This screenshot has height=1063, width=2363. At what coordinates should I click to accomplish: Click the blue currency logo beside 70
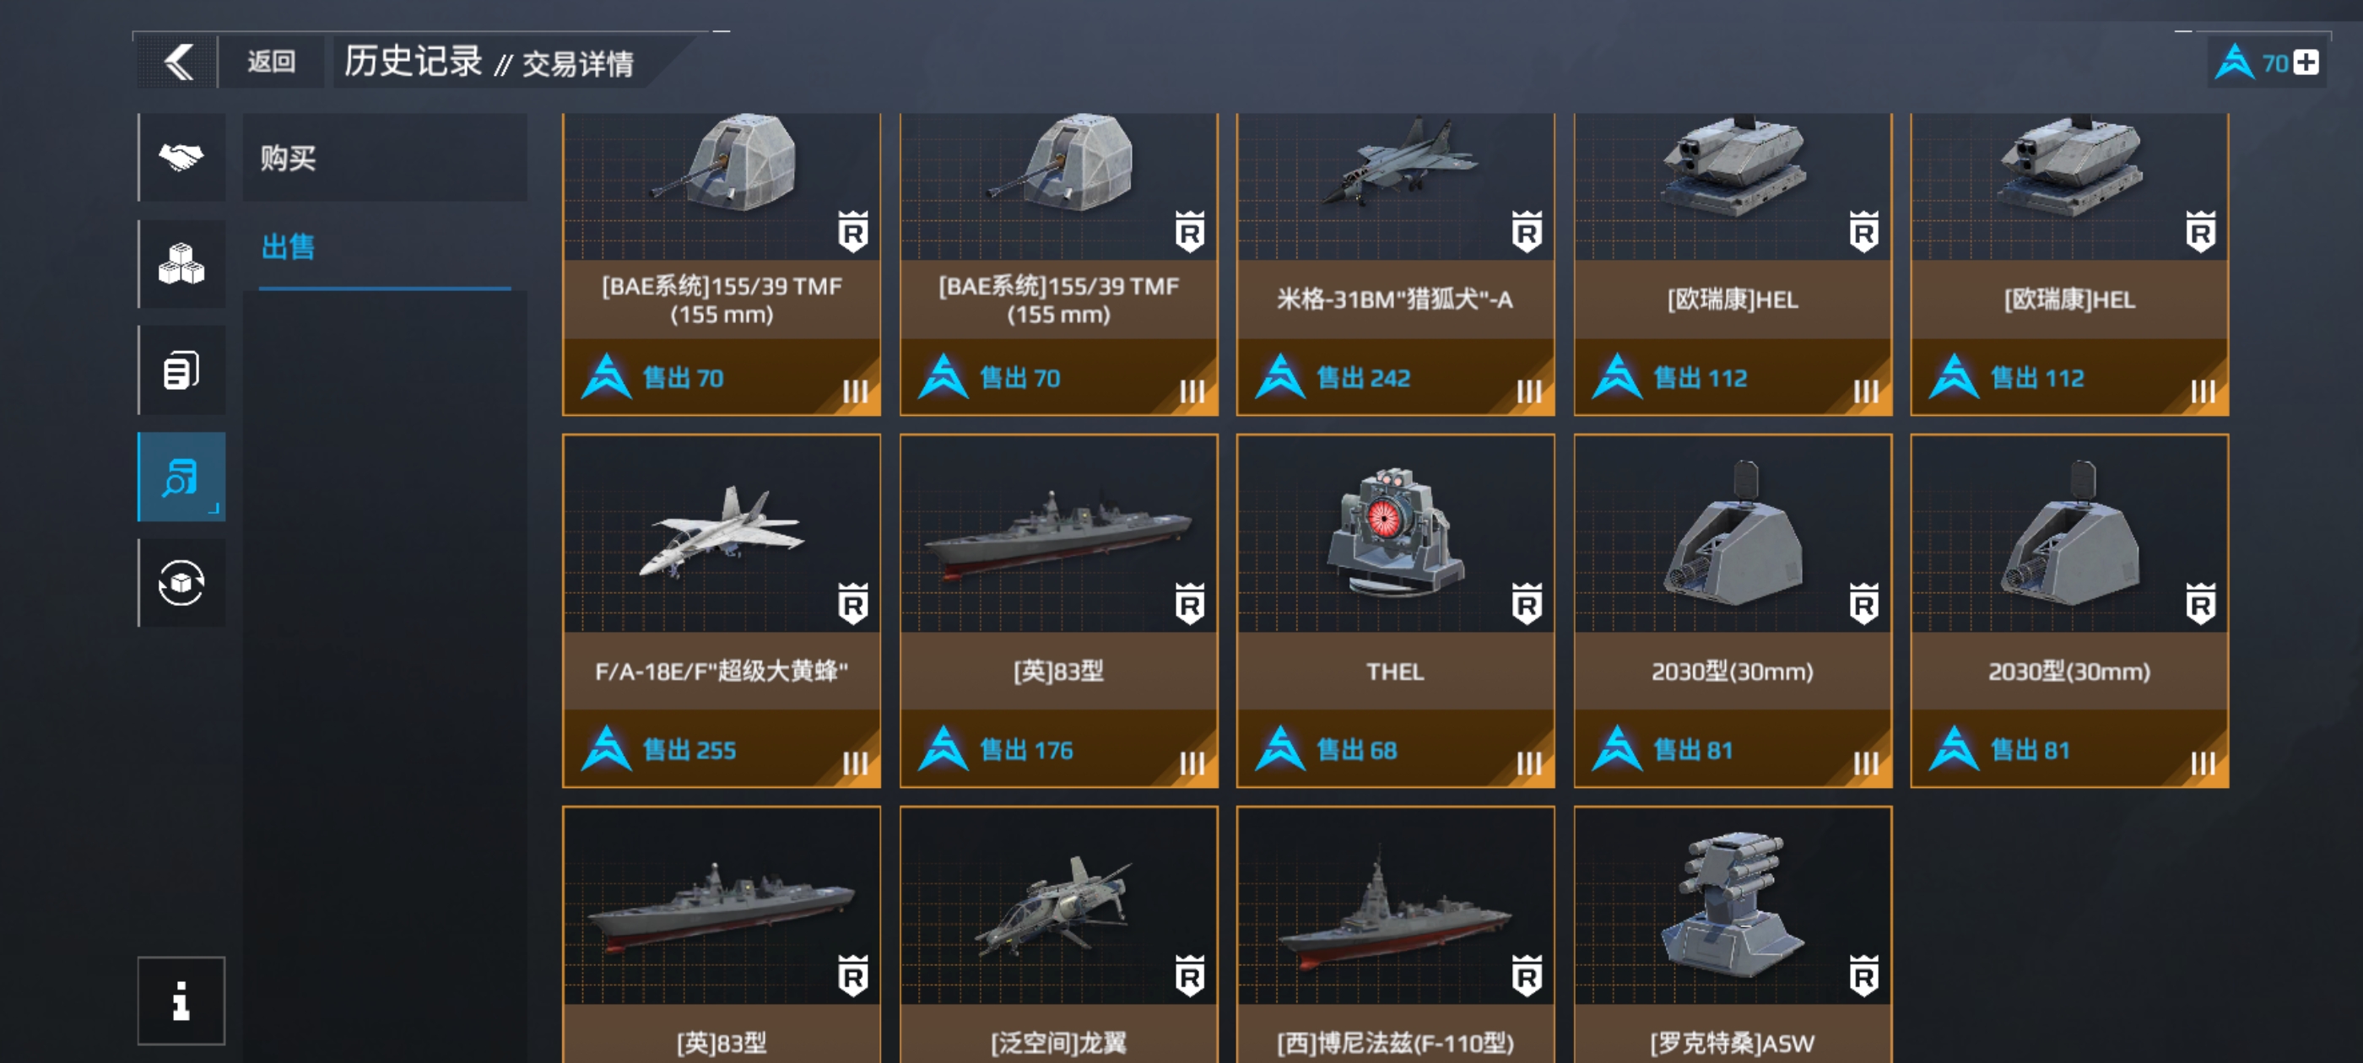click(x=2234, y=62)
